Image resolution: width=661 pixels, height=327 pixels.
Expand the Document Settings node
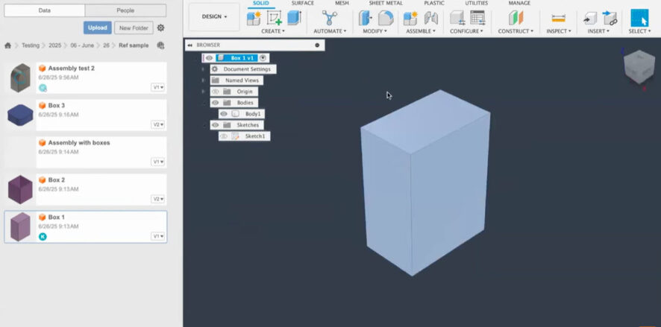203,69
